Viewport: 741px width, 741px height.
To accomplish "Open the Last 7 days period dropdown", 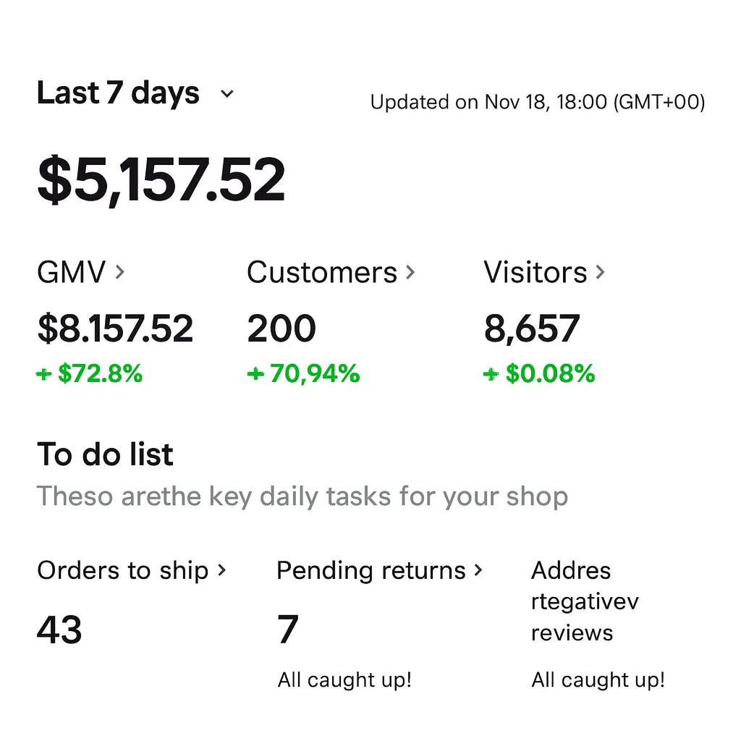I will pos(119,93).
